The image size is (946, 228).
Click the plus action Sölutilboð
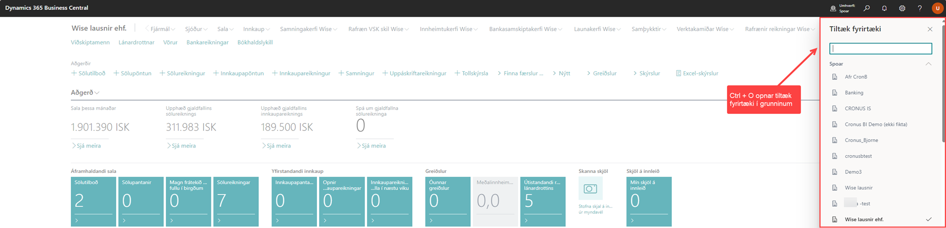[88, 73]
